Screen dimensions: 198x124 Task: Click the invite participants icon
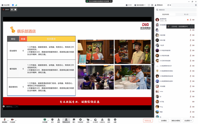[59, 120]
